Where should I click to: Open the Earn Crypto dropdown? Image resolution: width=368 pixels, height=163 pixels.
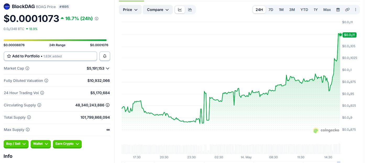point(67,144)
